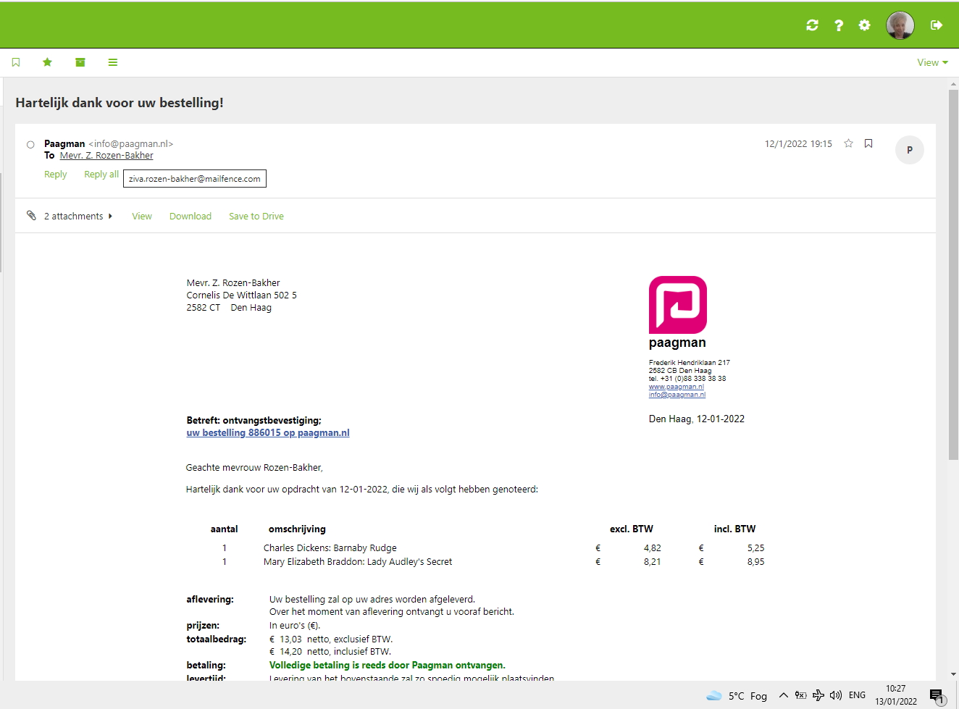Open the View dropdown menu
This screenshot has height=709, width=959.
(x=932, y=62)
